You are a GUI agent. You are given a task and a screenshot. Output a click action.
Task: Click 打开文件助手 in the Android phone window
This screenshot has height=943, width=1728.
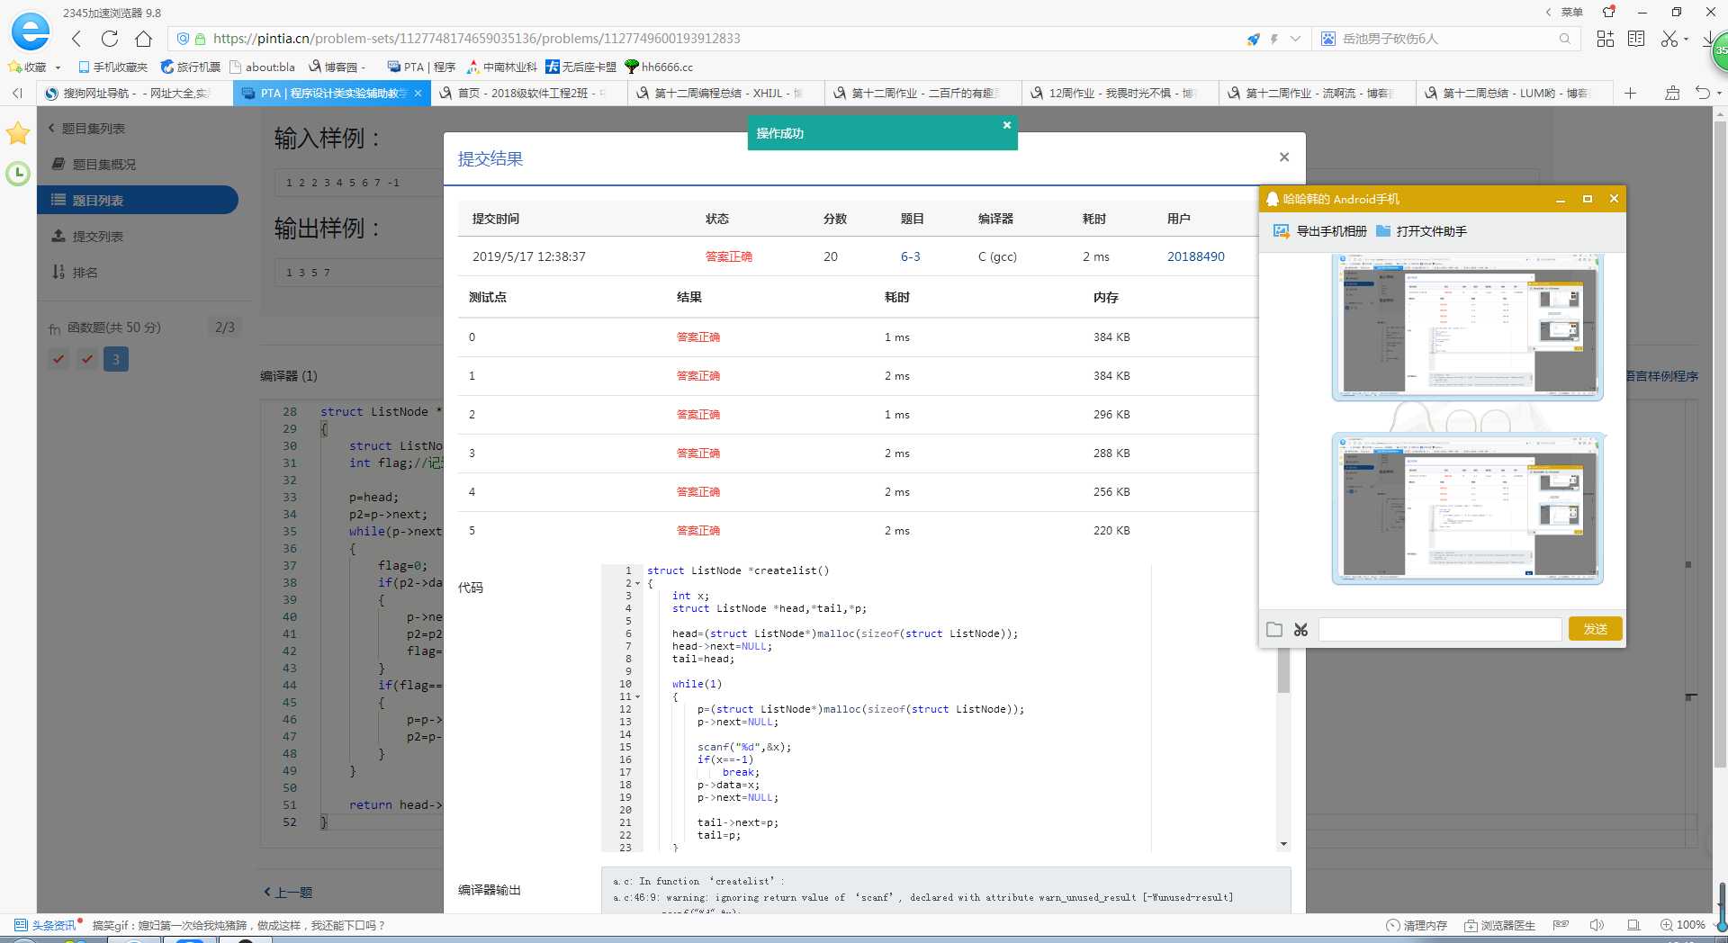(1422, 231)
